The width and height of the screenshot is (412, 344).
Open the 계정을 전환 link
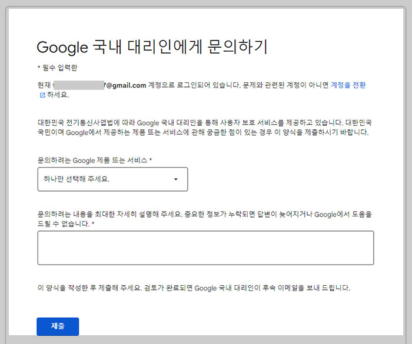click(348, 85)
